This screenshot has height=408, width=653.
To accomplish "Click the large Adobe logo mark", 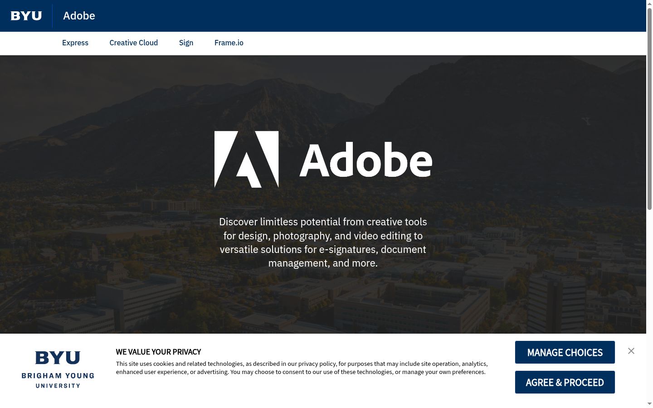I will click(246, 159).
